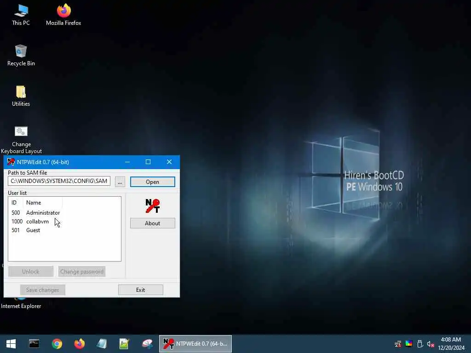Launch Firefox from the taskbar

[x=79, y=344]
